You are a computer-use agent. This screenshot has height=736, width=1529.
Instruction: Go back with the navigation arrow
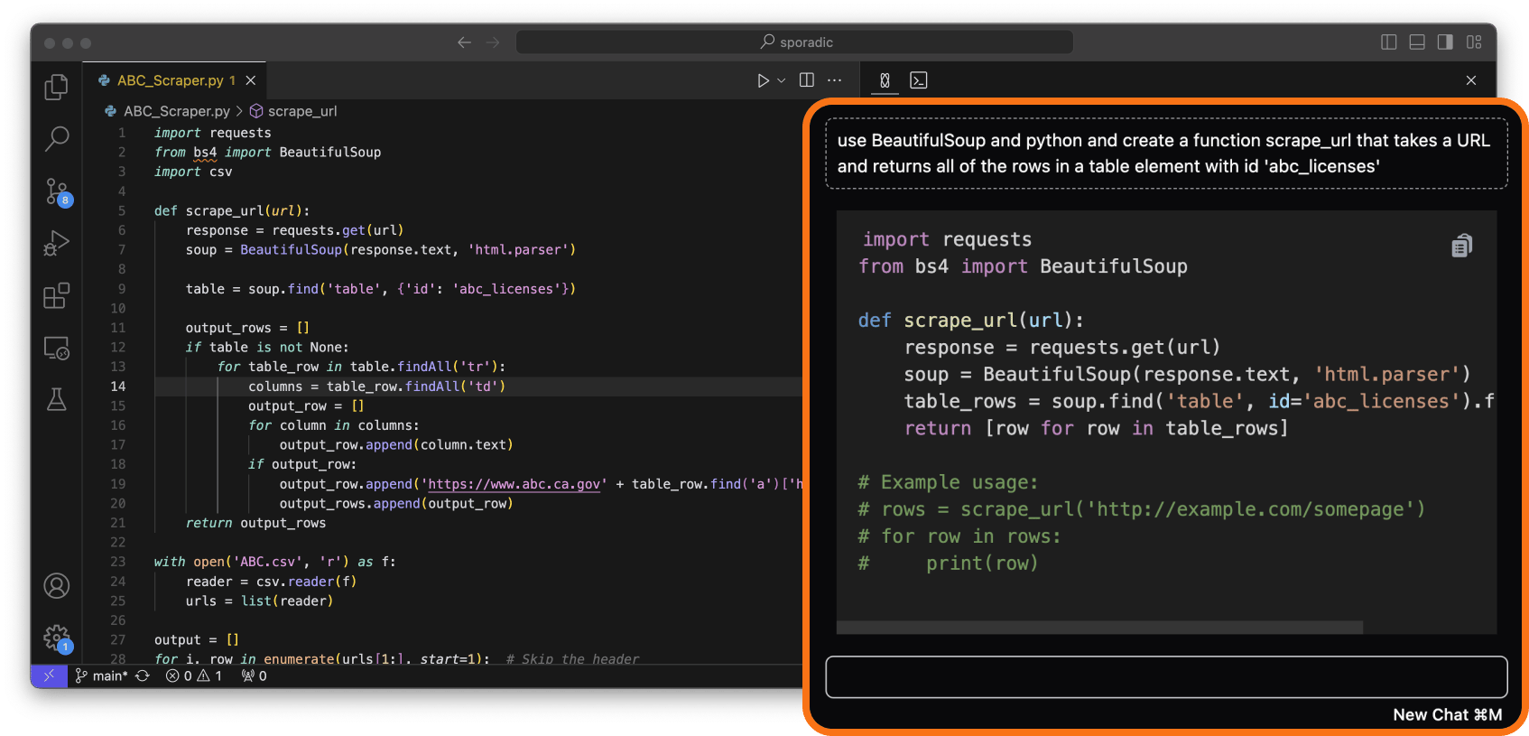coord(464,42)
